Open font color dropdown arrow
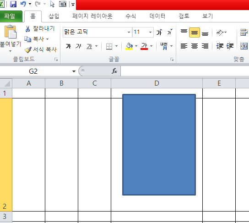Image resolution: width=249 pixels, height=223 pixels. pyautogui.click(x=152, y=46)
